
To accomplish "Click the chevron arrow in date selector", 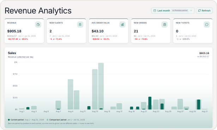I will [191, 11].
